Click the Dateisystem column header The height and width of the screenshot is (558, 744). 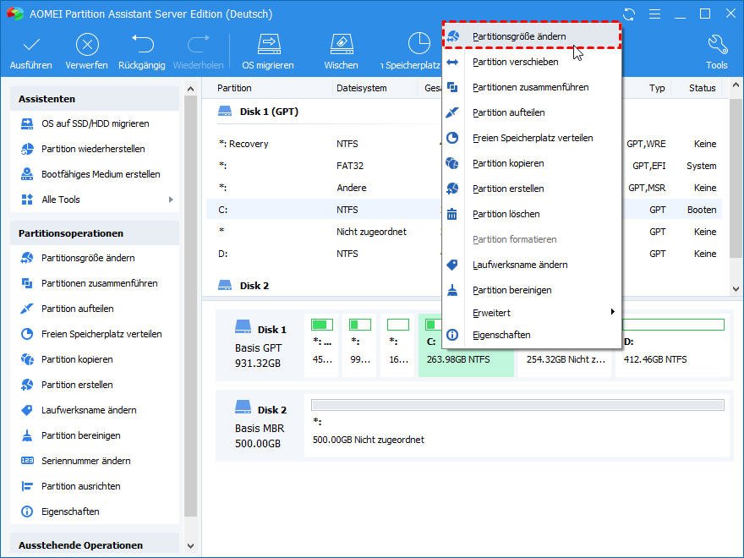362,88
